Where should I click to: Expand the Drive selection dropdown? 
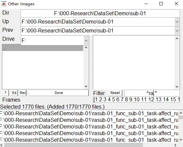click(86, 41)
